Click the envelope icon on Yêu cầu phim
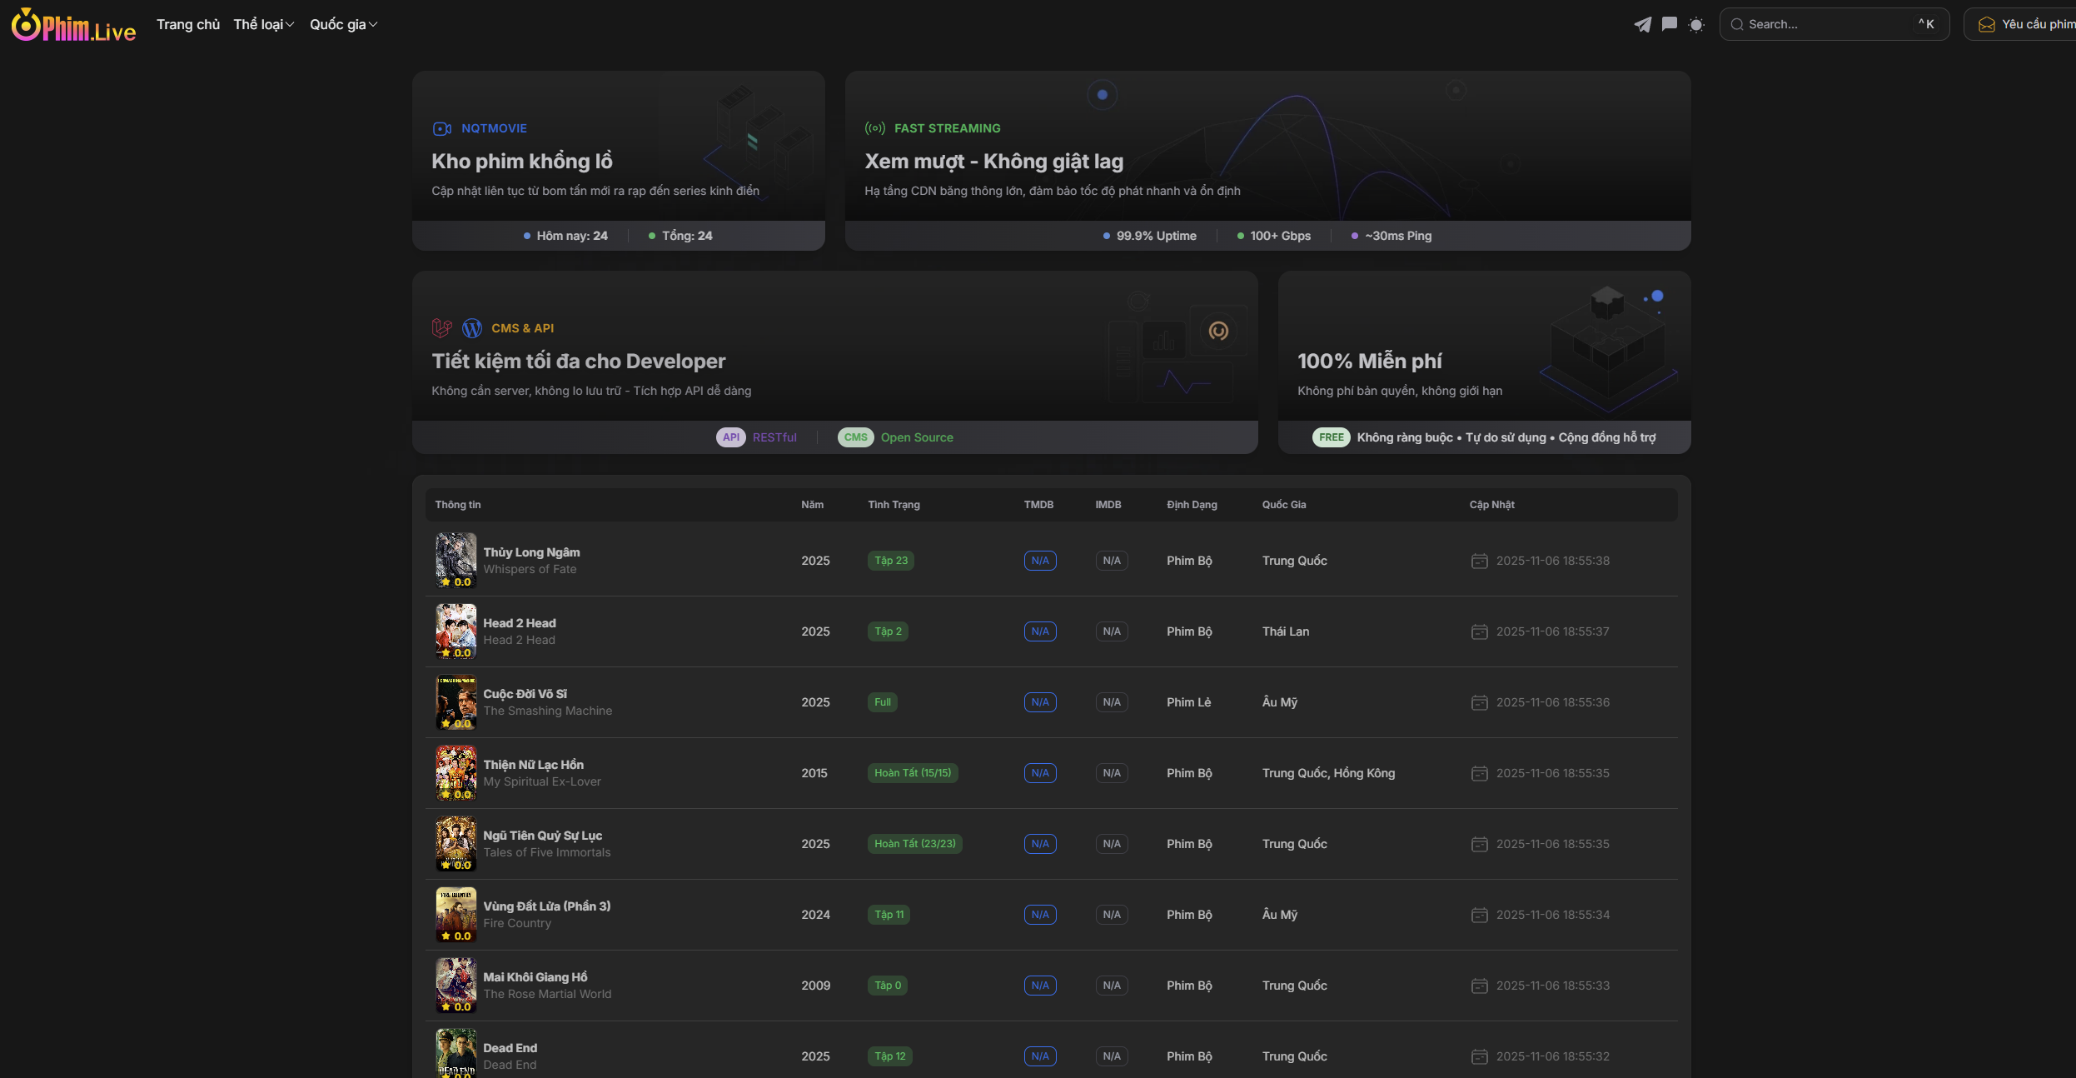2076x1078 pixels. (x=1987, y=24)
